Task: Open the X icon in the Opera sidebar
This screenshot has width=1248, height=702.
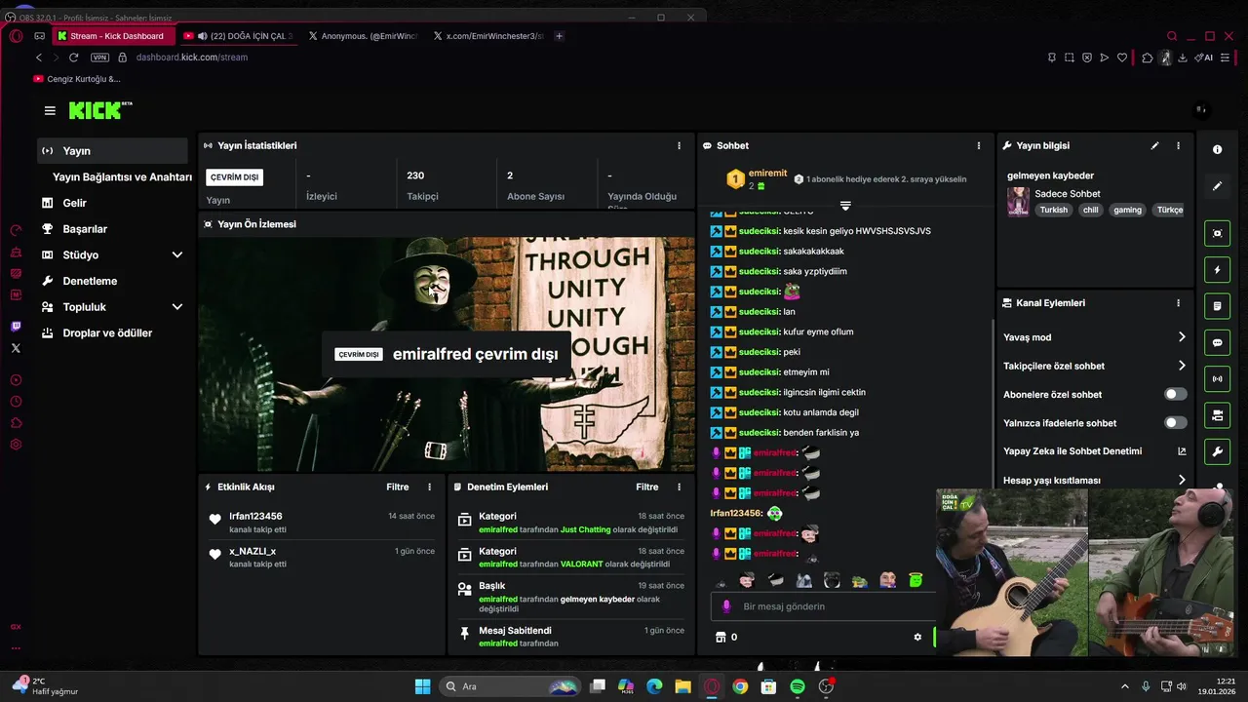Action: (x=16, y=348)
